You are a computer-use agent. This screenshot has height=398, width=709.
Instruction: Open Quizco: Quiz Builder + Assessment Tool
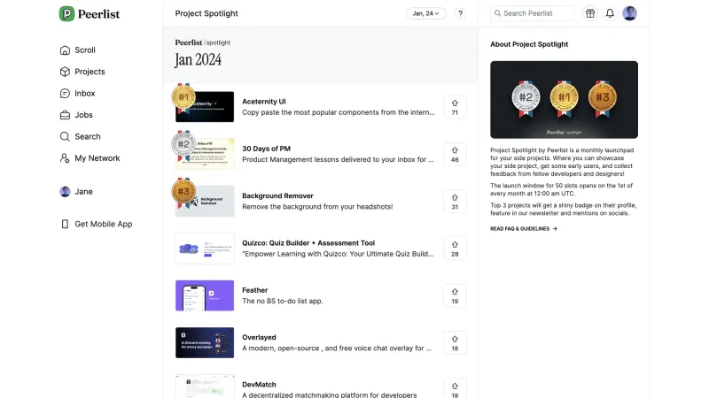click(x=308, y=242)
